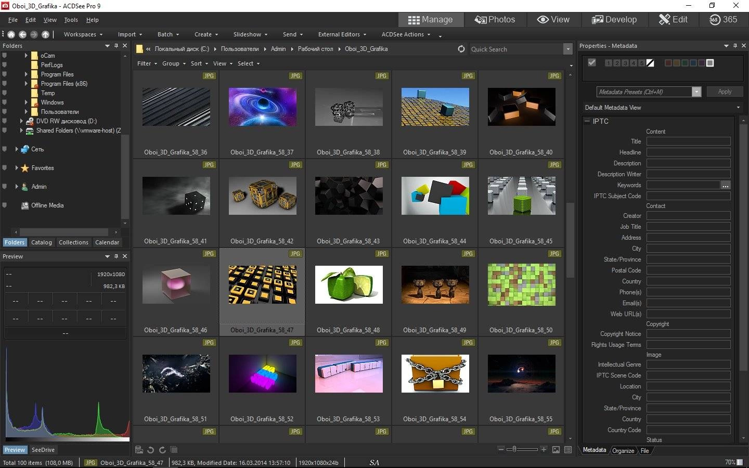Set the rating to 1 in Properties
Screen dimensions: 749x468
point(609,63)
